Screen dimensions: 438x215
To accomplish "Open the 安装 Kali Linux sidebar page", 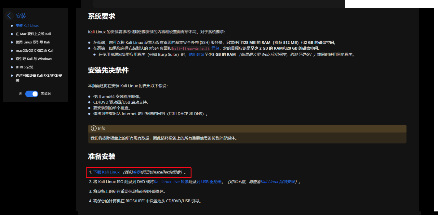I will 27,25.
